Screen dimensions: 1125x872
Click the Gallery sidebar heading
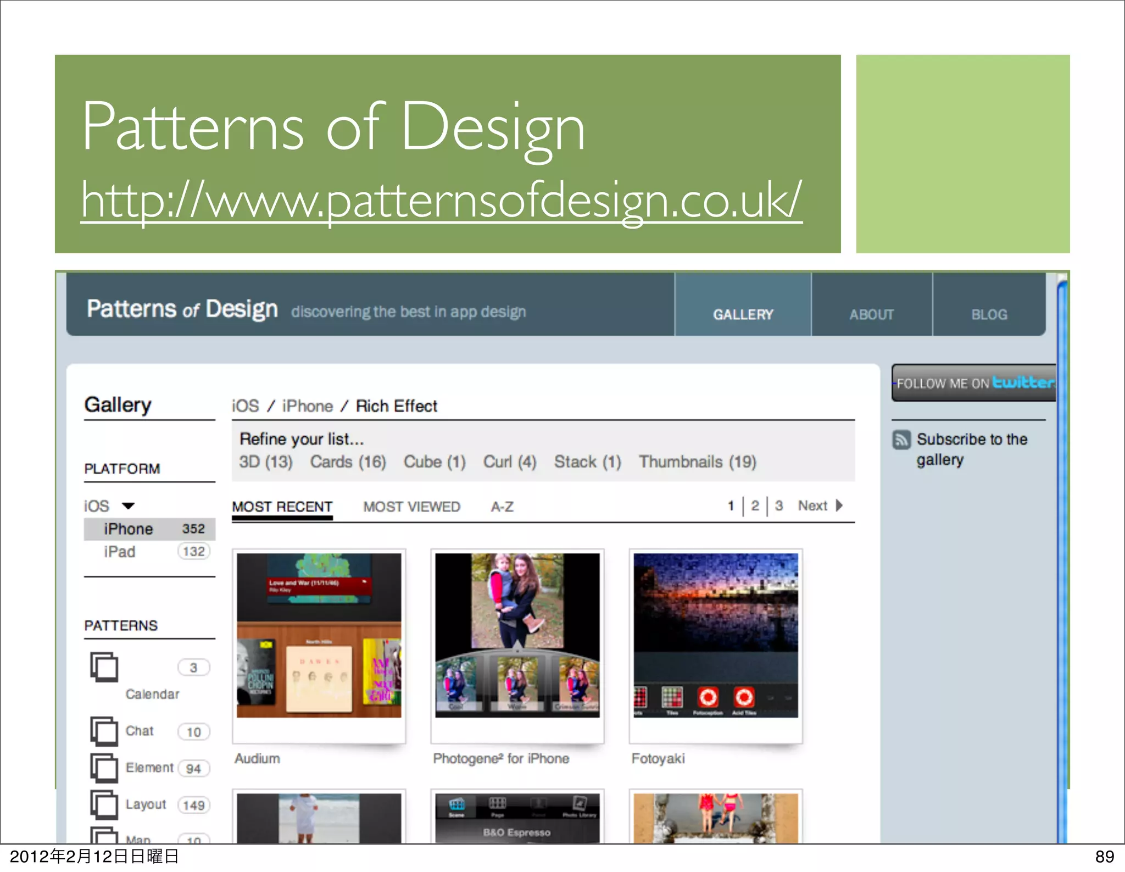[x=118, y=405]
